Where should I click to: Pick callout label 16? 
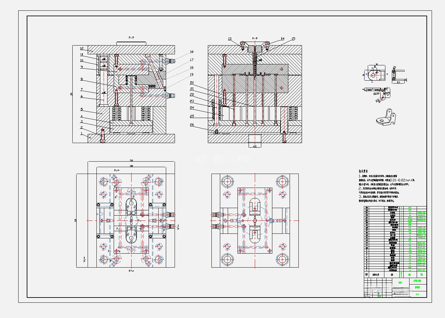click(192, 51)
